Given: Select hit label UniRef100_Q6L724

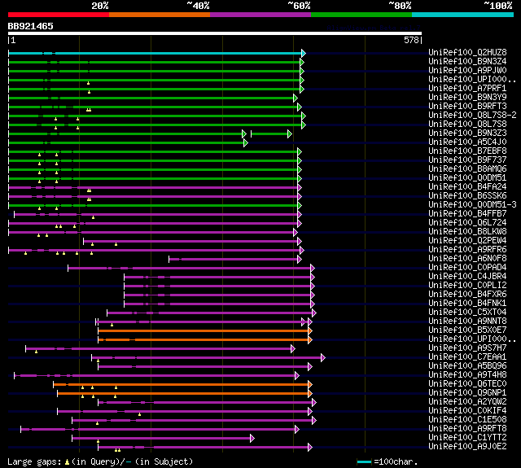Looking at the screenshot, I should pos(467,223).
